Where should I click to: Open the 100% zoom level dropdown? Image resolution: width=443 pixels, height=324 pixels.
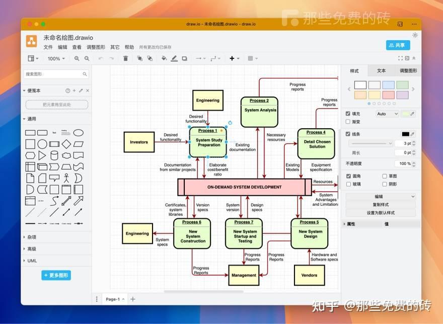[x=56, y=58]
